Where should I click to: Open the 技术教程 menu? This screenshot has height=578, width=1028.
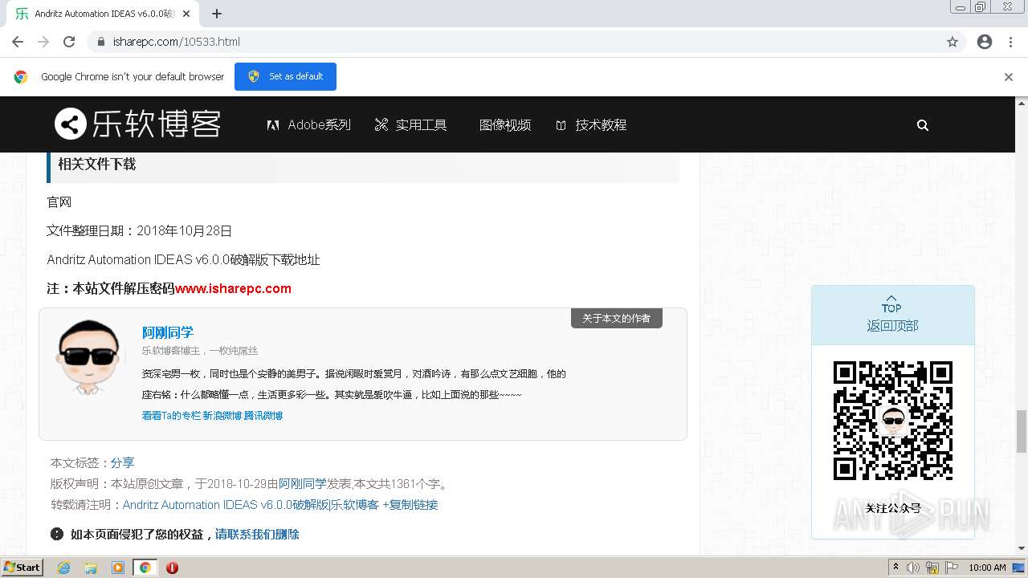tap(591, 125)
